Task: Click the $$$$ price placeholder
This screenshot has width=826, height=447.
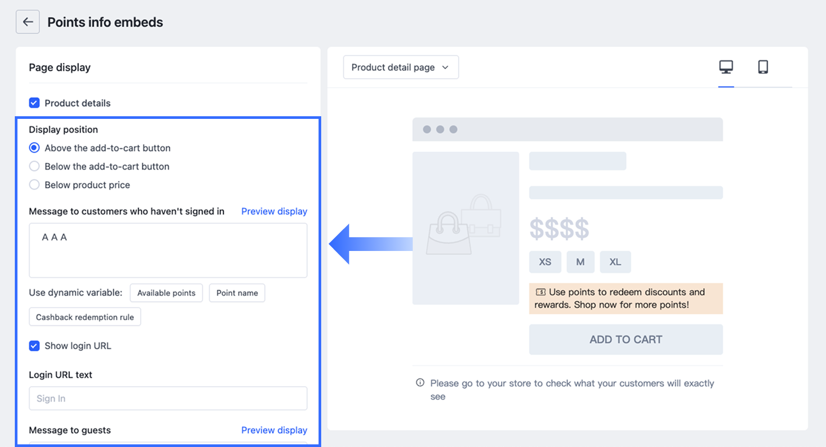Action: pos(559,229)
